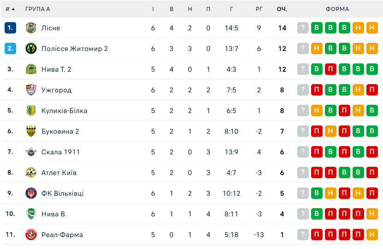
Task: Click Нива В. latest orange Н form badge
Action: [372, 214]
